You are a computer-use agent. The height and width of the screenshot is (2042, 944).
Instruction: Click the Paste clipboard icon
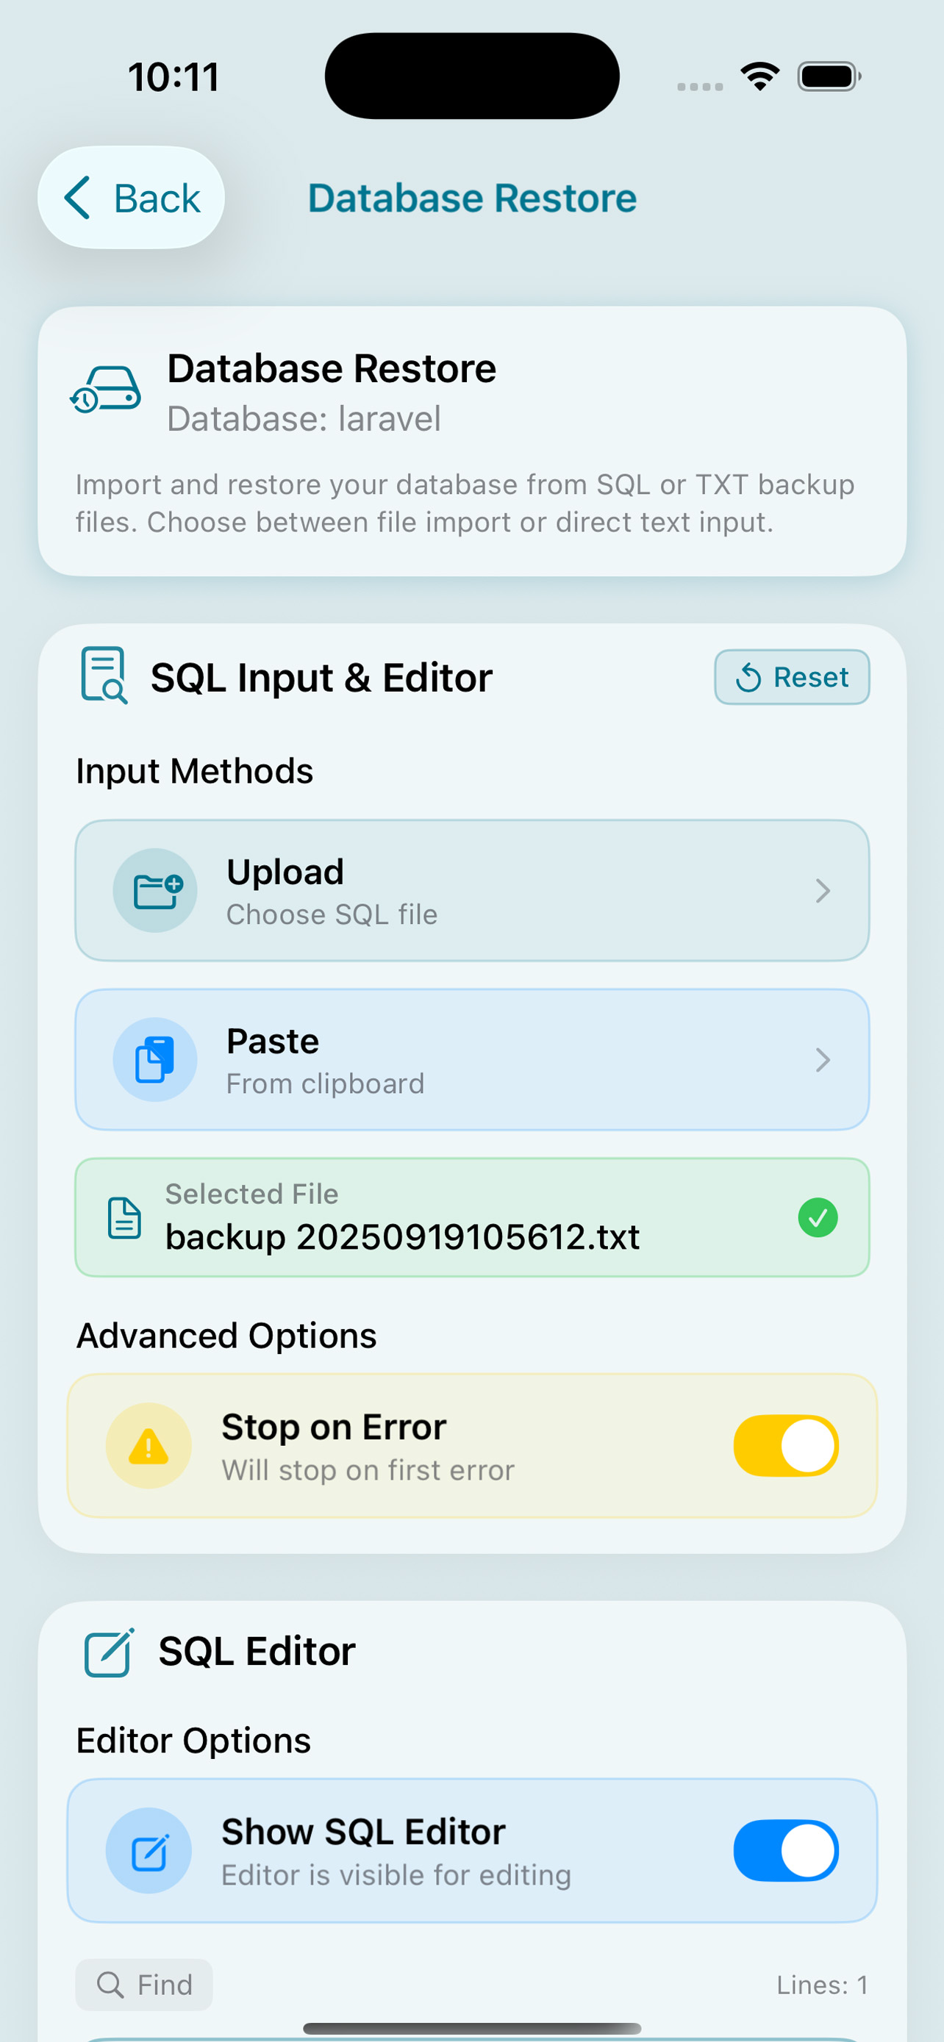(x=155, y=1060)
